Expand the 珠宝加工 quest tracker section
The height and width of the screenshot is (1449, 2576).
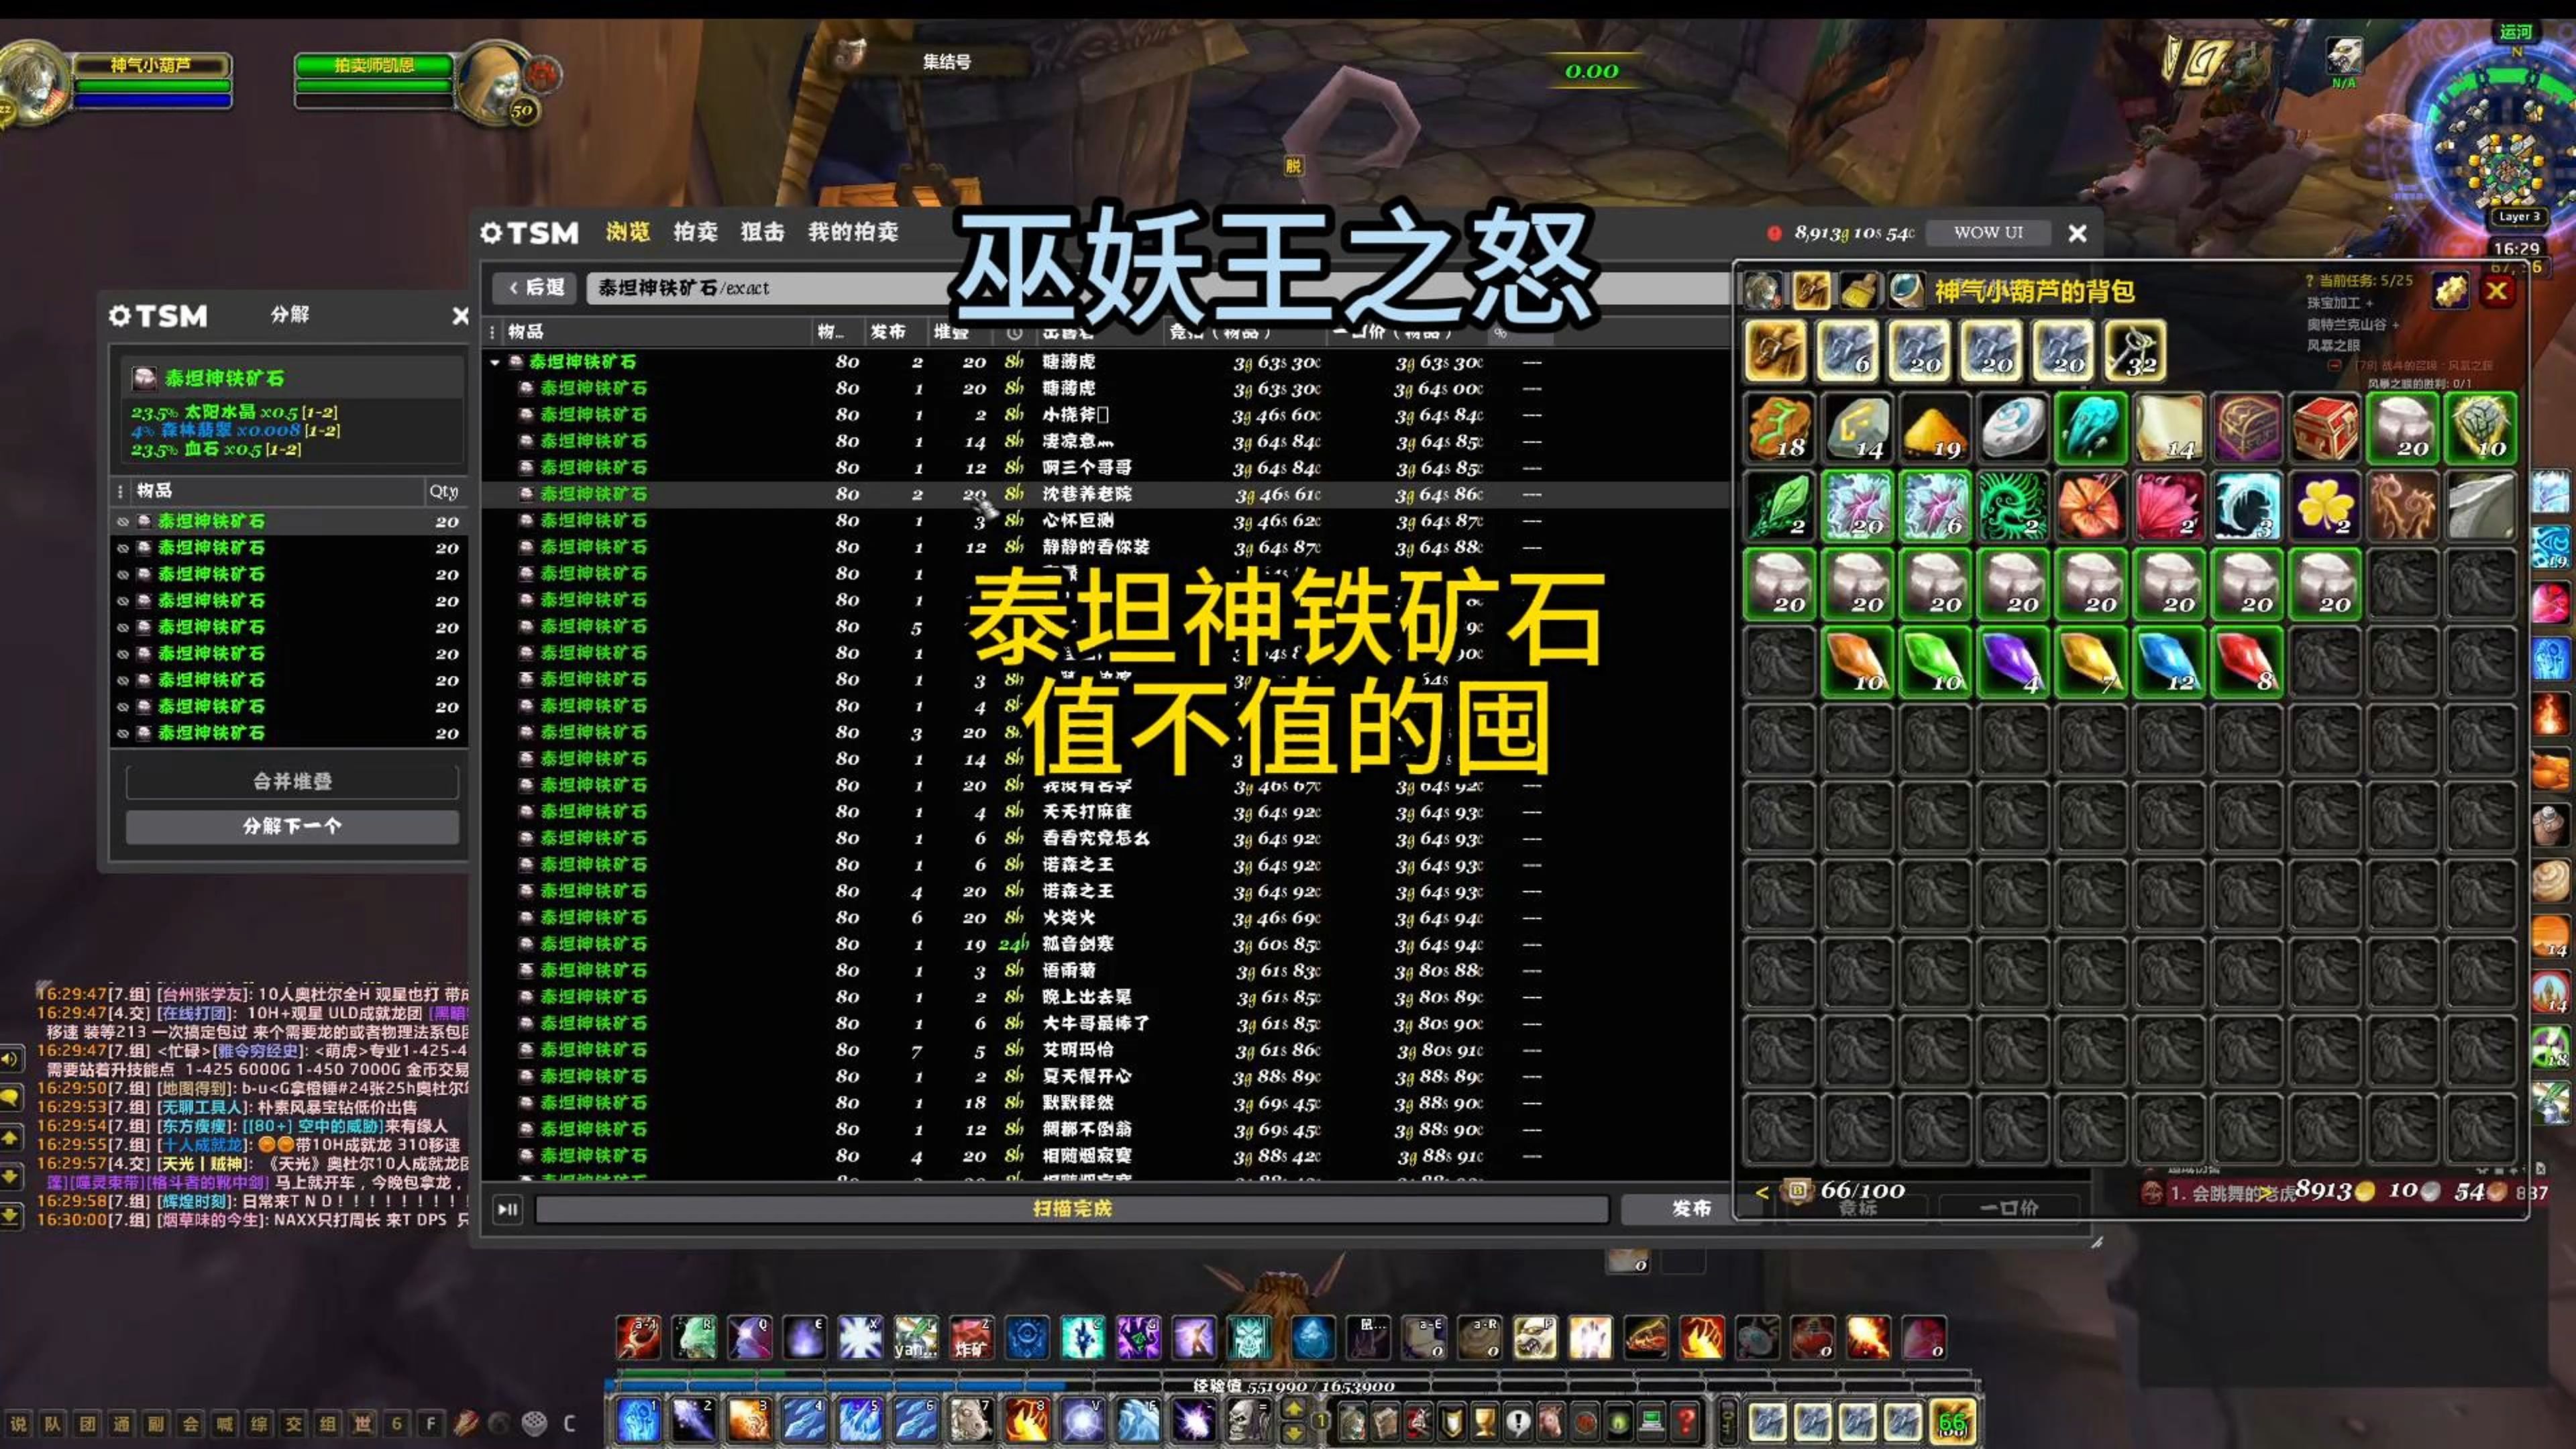pos(2339,303)
